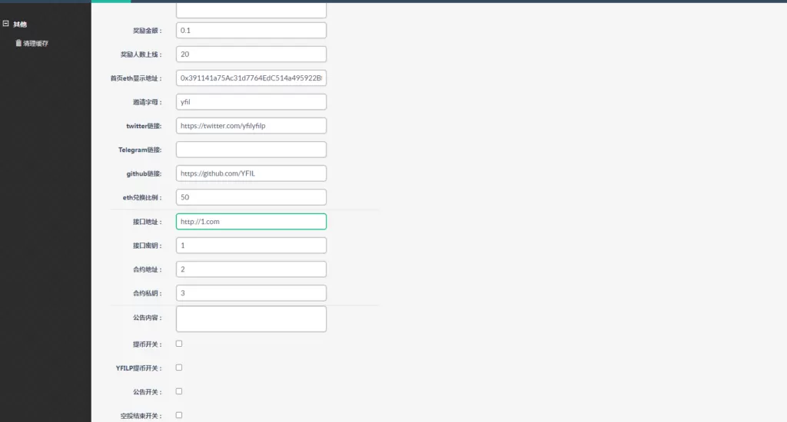
Task: Click the trash icon beside 清理缓存
Action: coord(18,43)
